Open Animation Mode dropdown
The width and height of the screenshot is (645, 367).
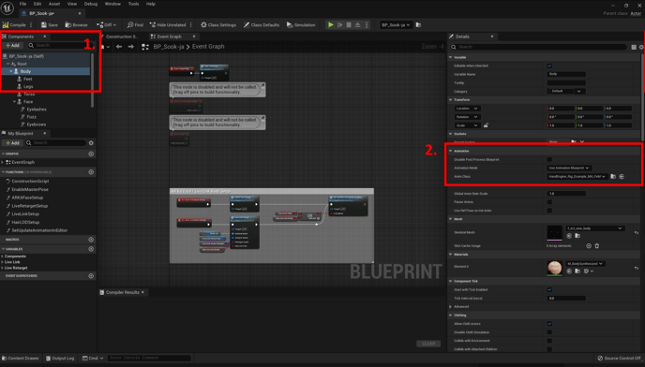click(569, 169)
